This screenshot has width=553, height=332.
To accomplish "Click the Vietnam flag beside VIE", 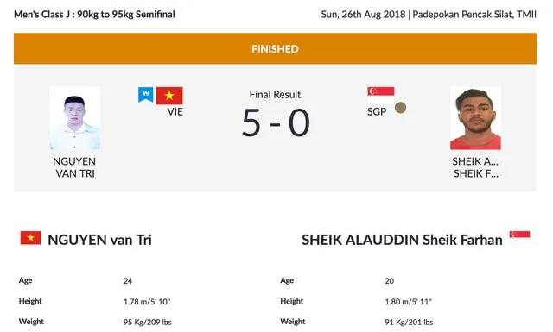I will pos(169,96).
